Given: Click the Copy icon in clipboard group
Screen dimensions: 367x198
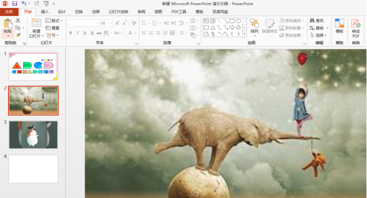Looking at the screenshot, I should click(x=18, y=28).
